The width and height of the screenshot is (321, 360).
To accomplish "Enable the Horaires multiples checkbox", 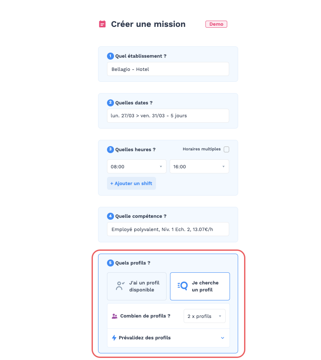I will [x=226, y=149].
